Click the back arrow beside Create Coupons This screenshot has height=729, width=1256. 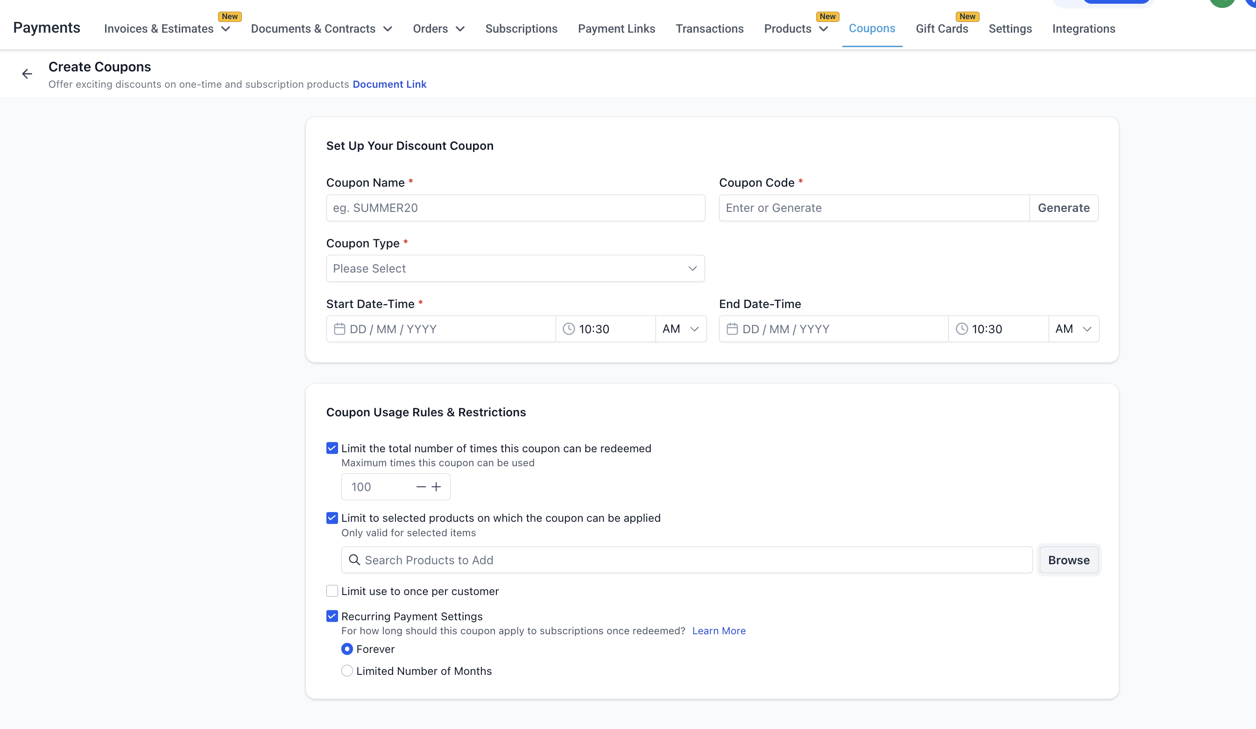27,74
